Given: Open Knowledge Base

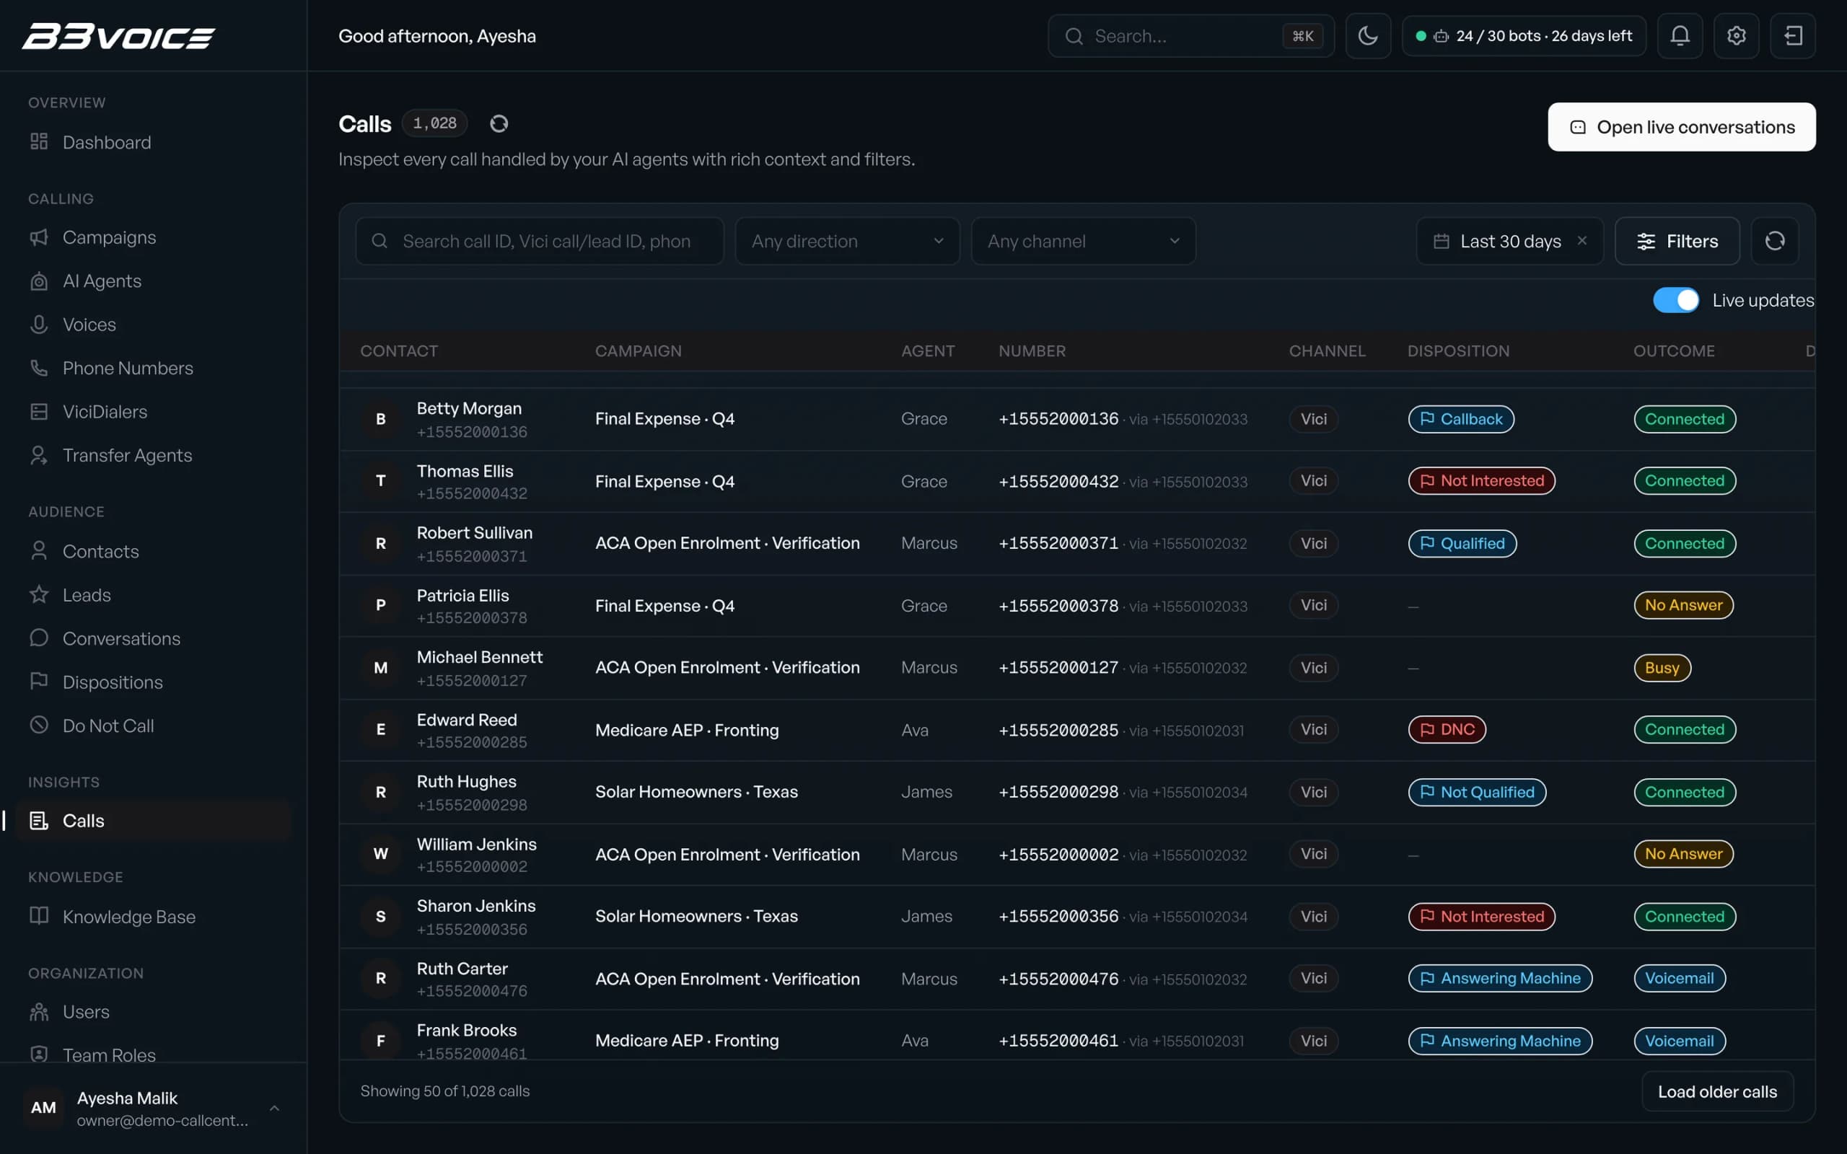Looking at the screenshot, I should click(x=153, y=917).
